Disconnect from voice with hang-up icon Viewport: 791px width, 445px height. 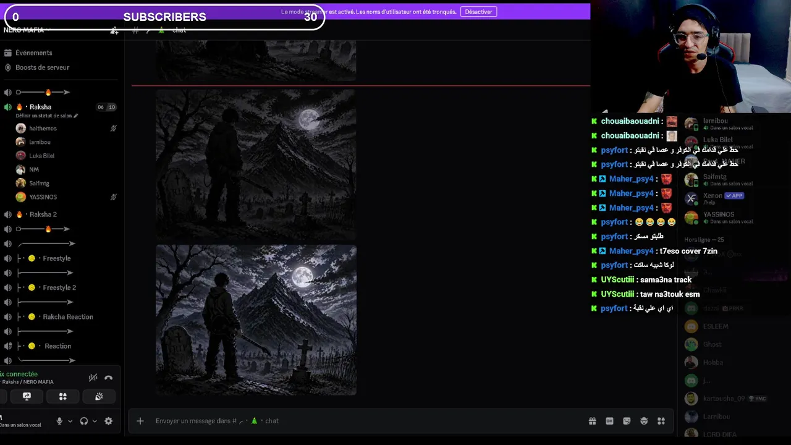pos(109,378)
